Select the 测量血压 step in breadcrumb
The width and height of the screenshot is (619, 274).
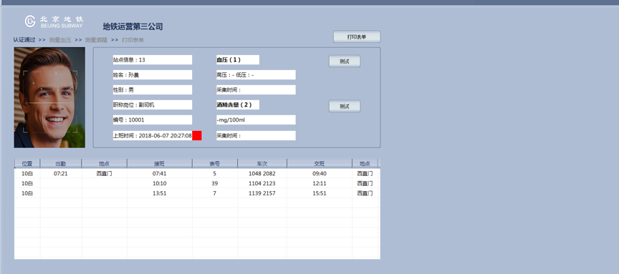coord(60,40)
